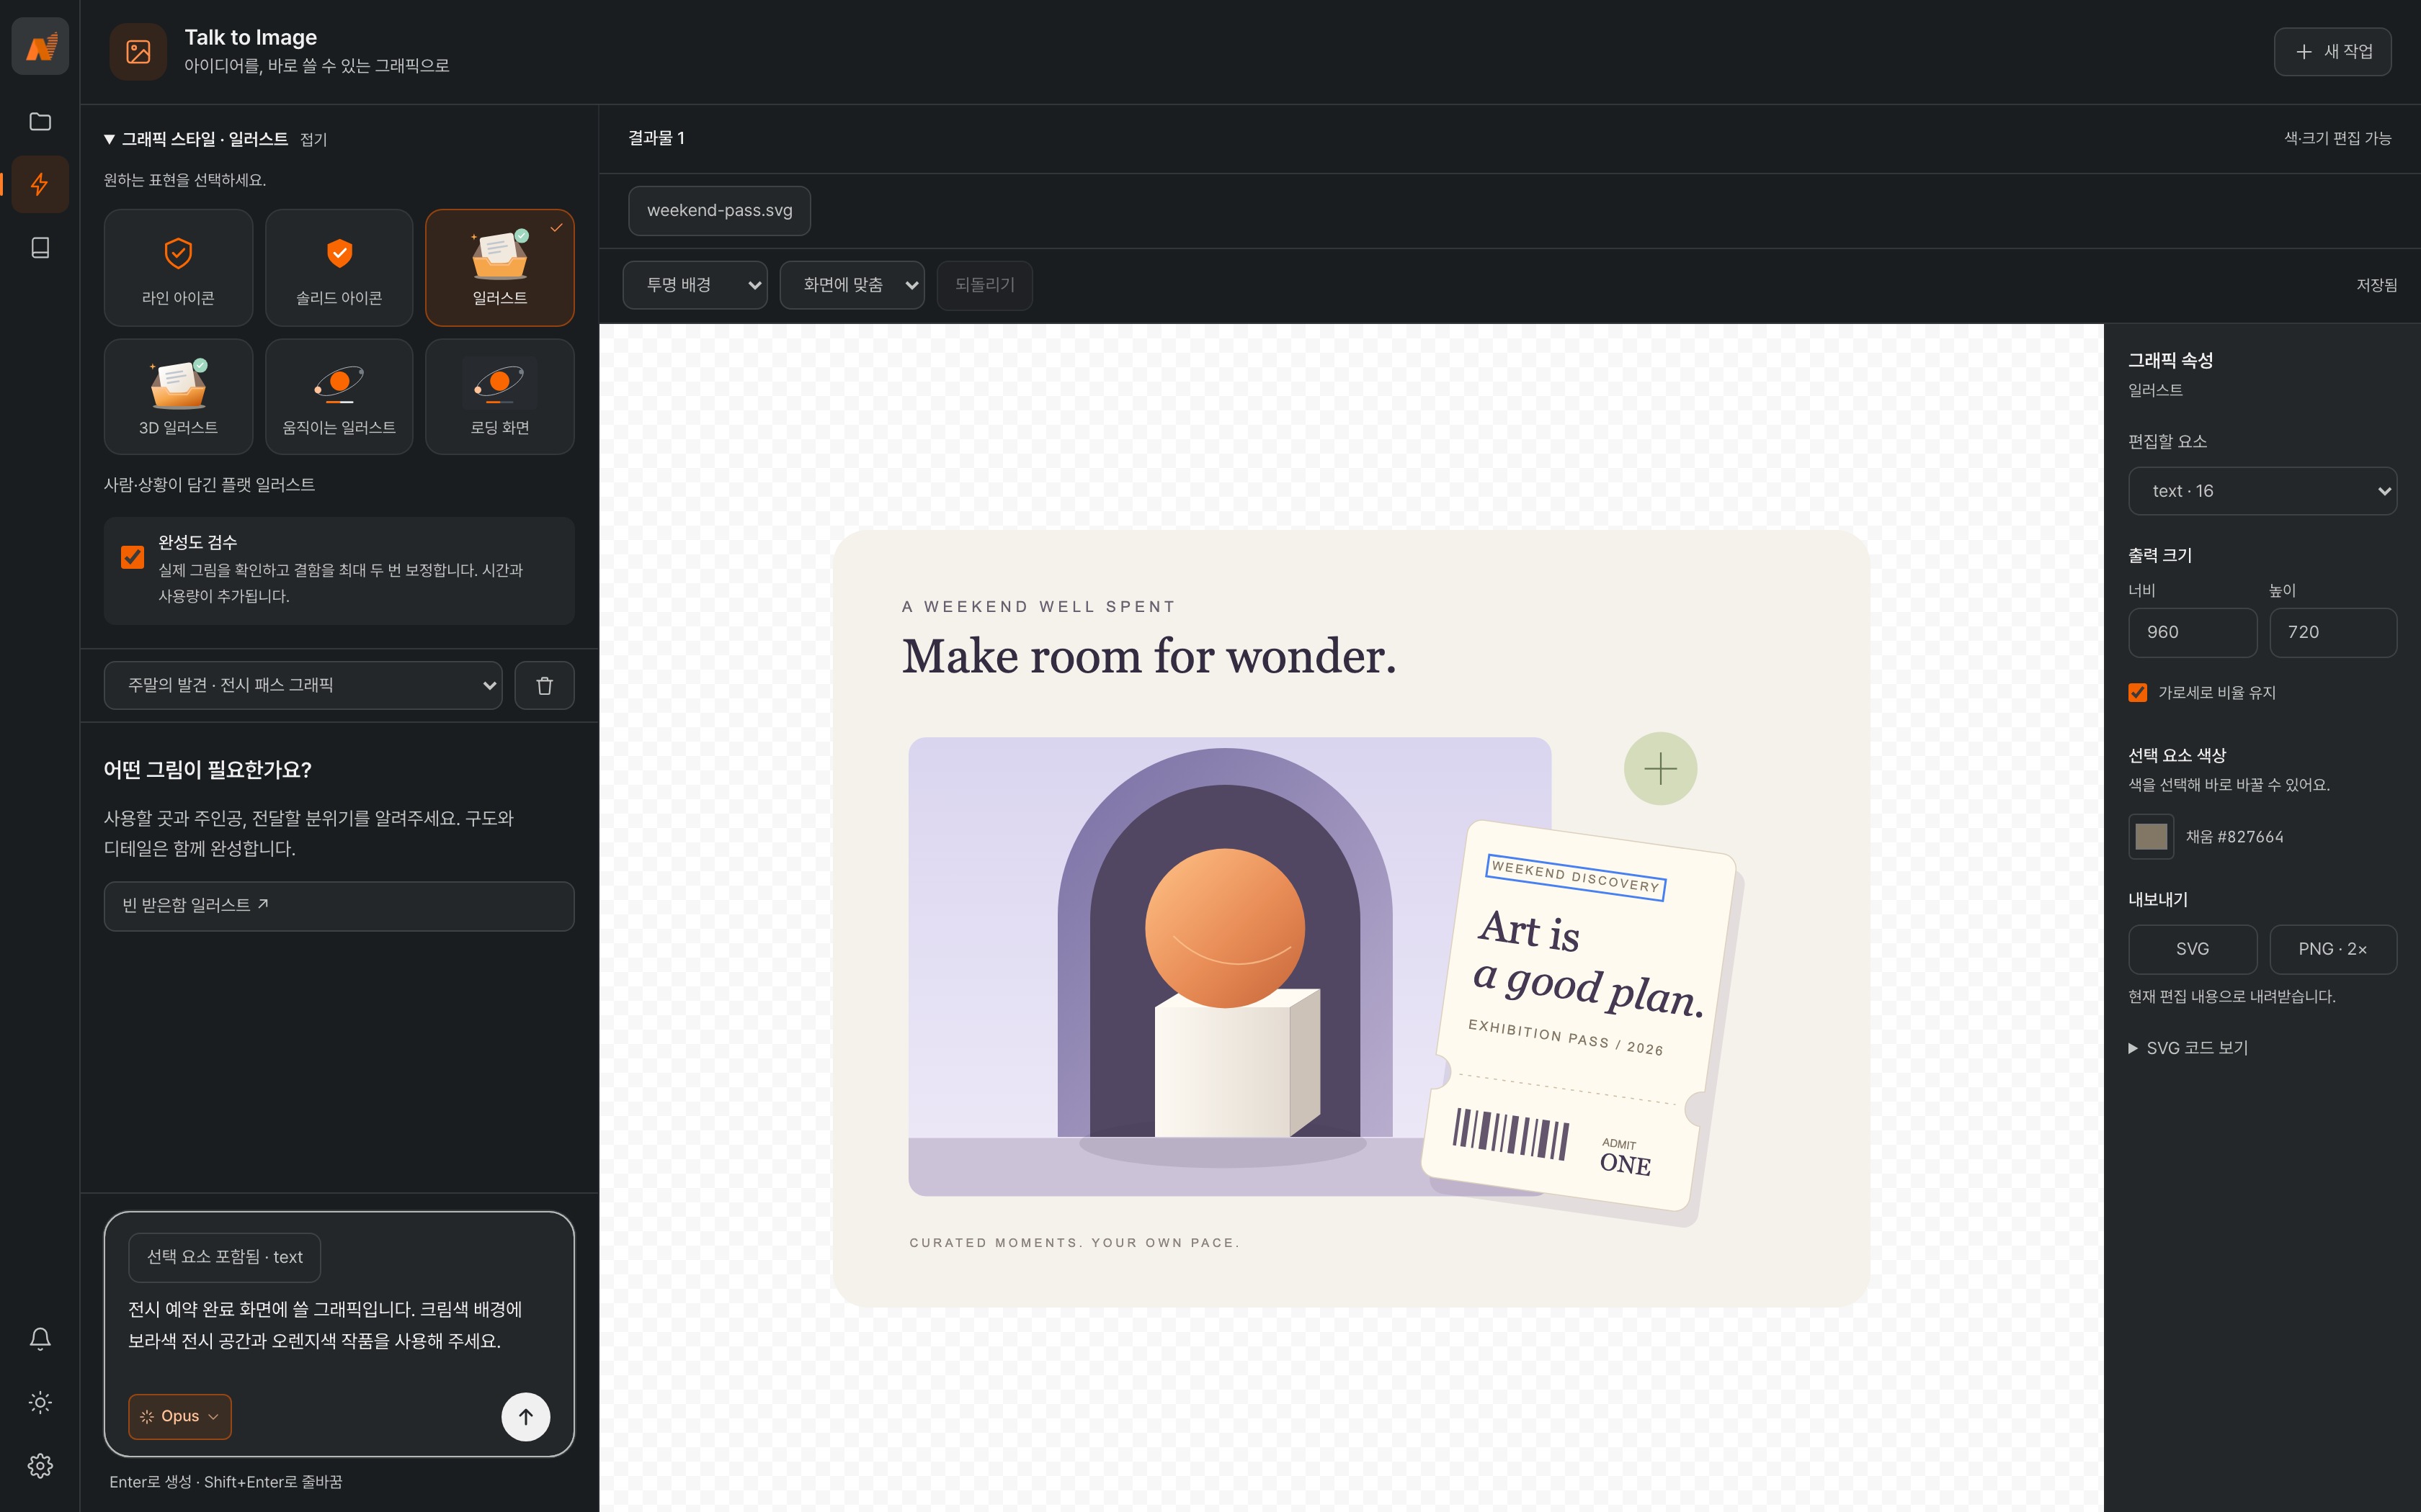
Task: Send the prompt with the arrow button
Action: [x=525, y=1416]
